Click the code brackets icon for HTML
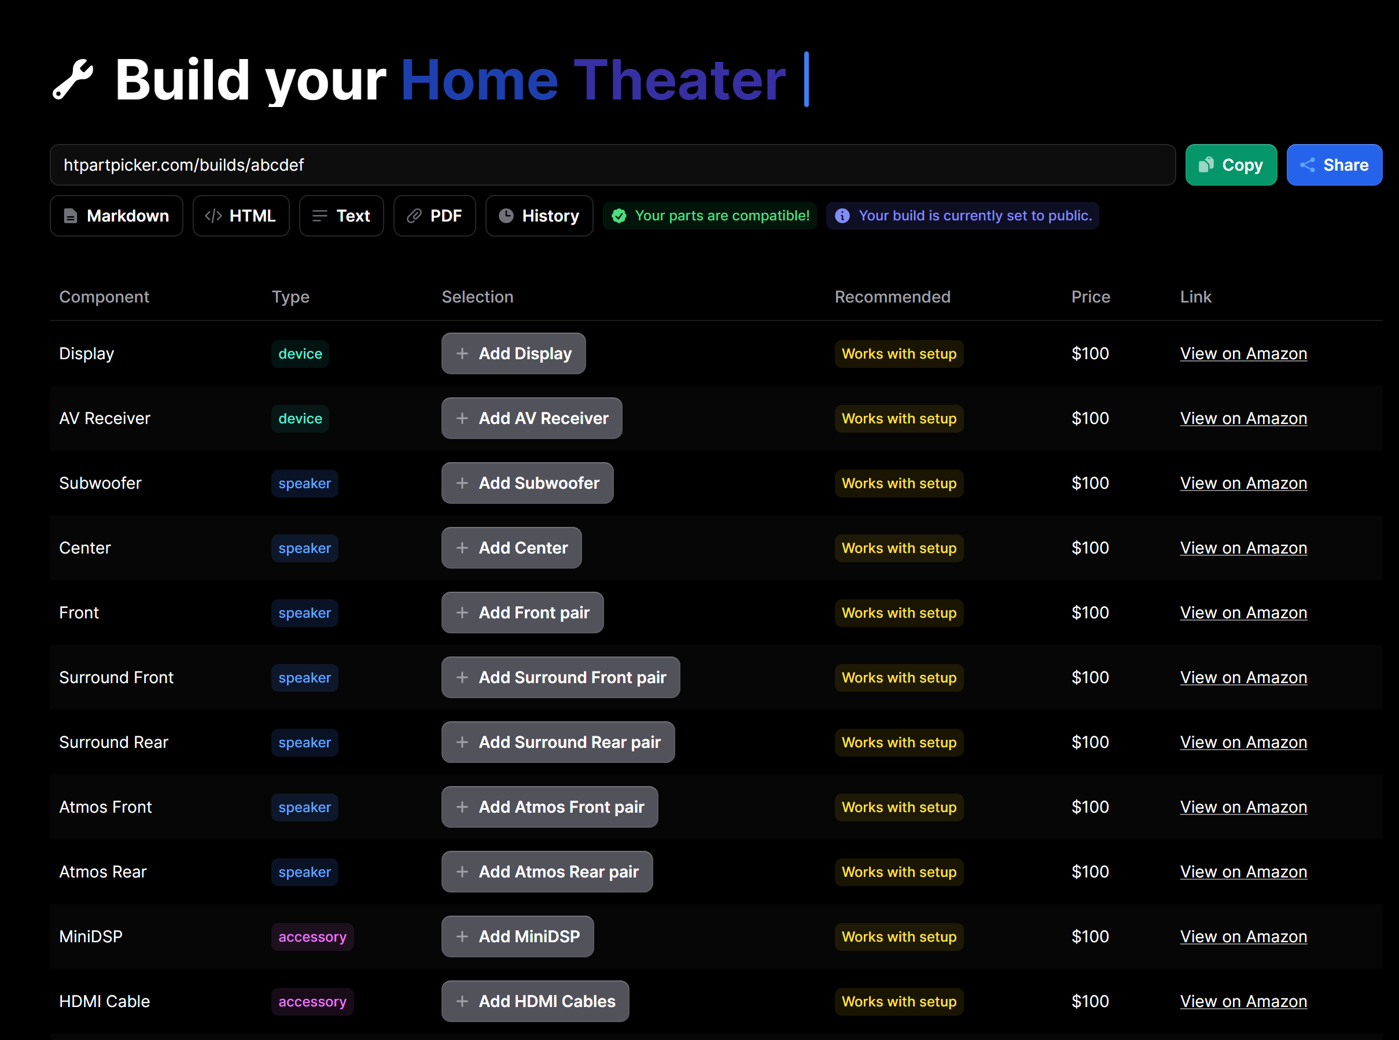Image resolution: width=1399 pixels, height=1040 pixels. coord(213,216)
